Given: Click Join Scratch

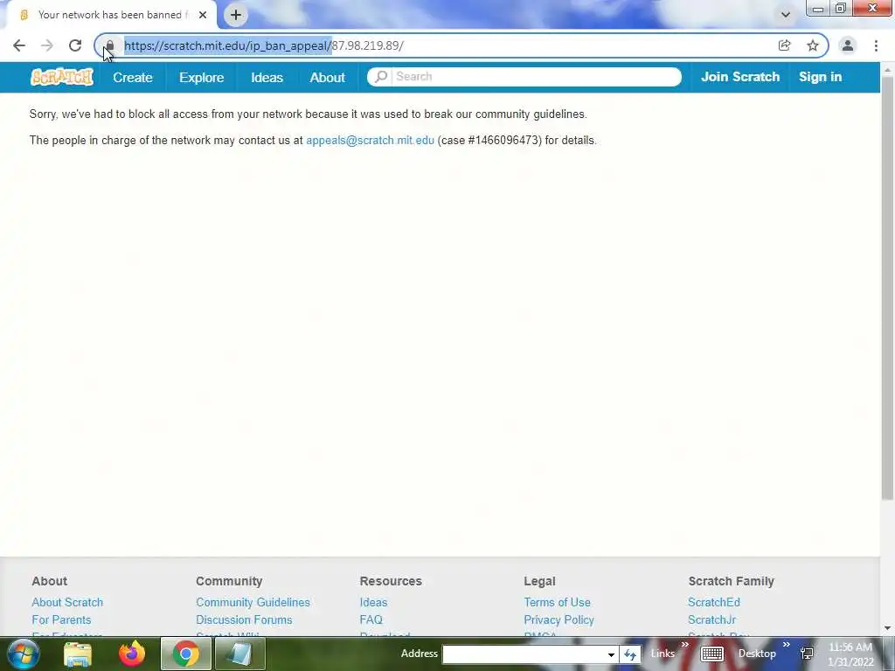Looking at the screenshot, I should (x=740, y=77).
